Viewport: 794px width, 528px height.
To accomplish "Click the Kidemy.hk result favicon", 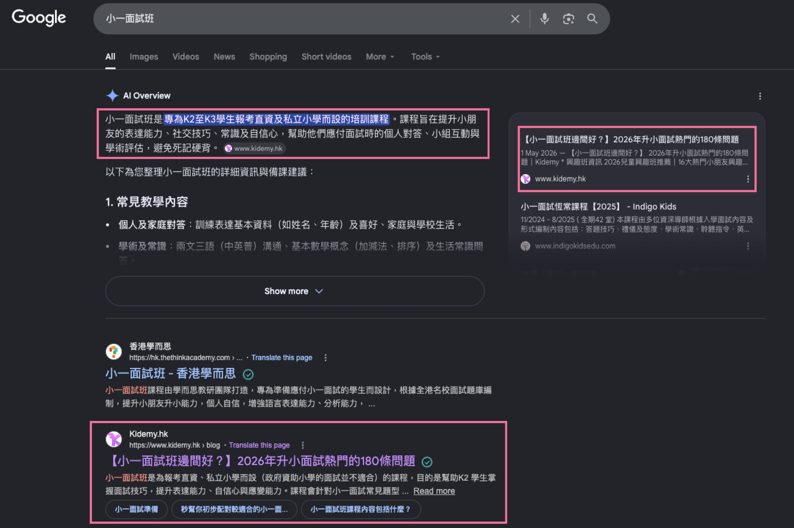I will [x=113, y=439].
